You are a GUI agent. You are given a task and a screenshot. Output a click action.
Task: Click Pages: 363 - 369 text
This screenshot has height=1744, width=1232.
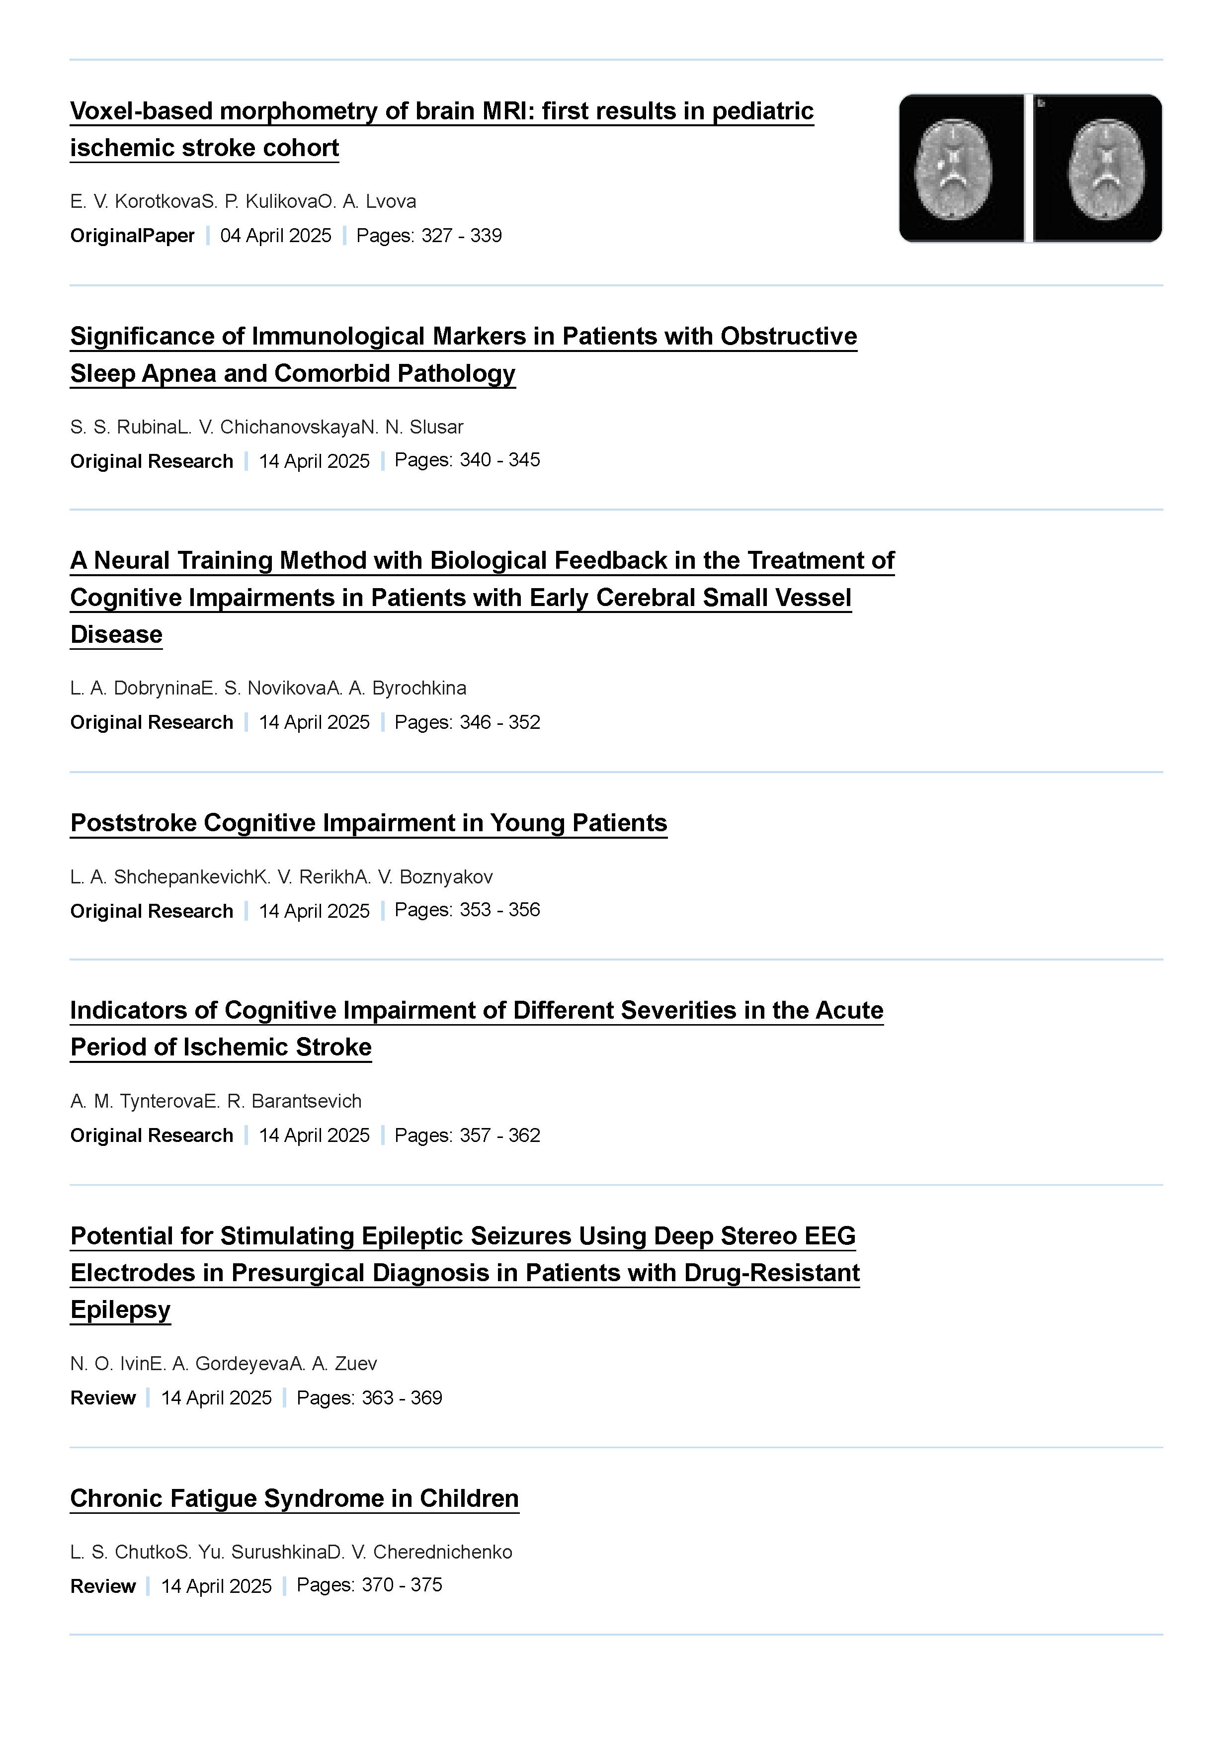(x=369, y=1397)
